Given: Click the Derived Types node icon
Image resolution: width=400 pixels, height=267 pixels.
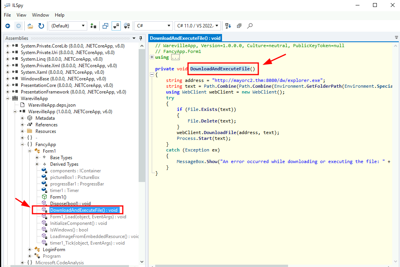Looking at the screenshot, I should (44, 164).
